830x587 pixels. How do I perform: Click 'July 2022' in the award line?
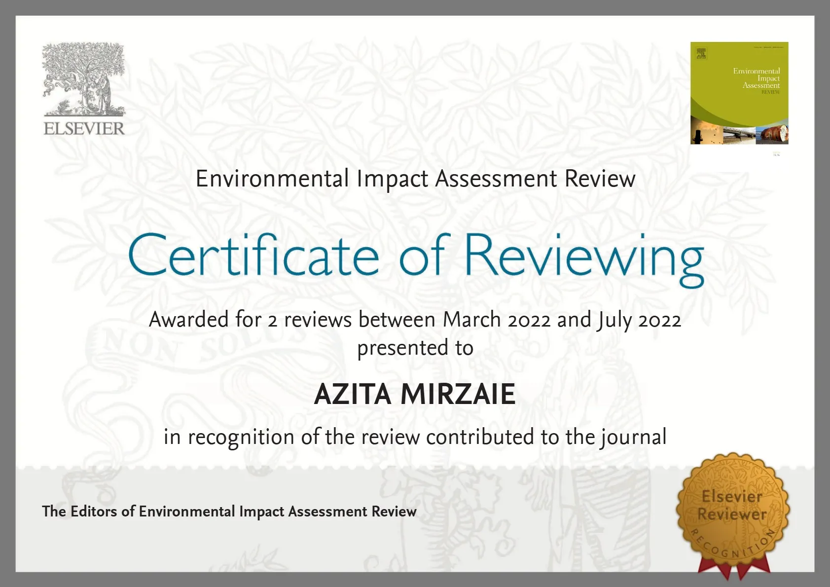click(x=639, y=320)
